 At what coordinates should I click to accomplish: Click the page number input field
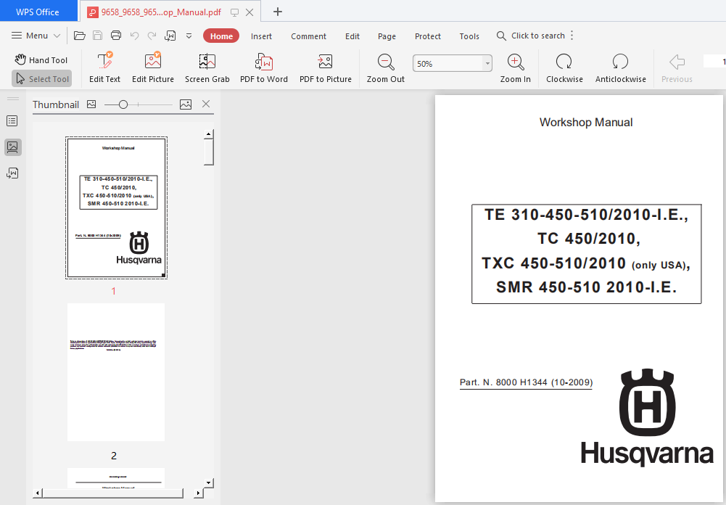coord(715,61)
